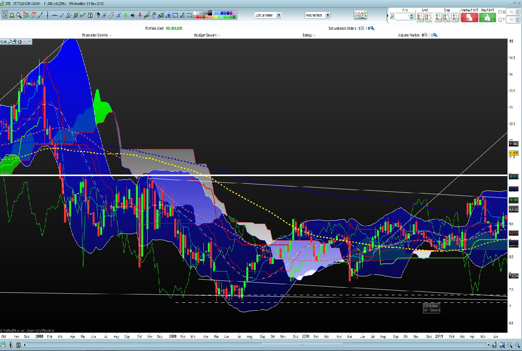The image size is (522, 351).
Task: Open the wrench settings in Kurs panel
Action: [10, 42]
